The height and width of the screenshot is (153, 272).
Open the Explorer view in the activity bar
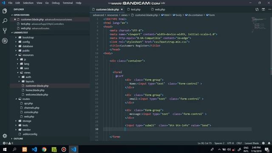click(x=5, y=11)
